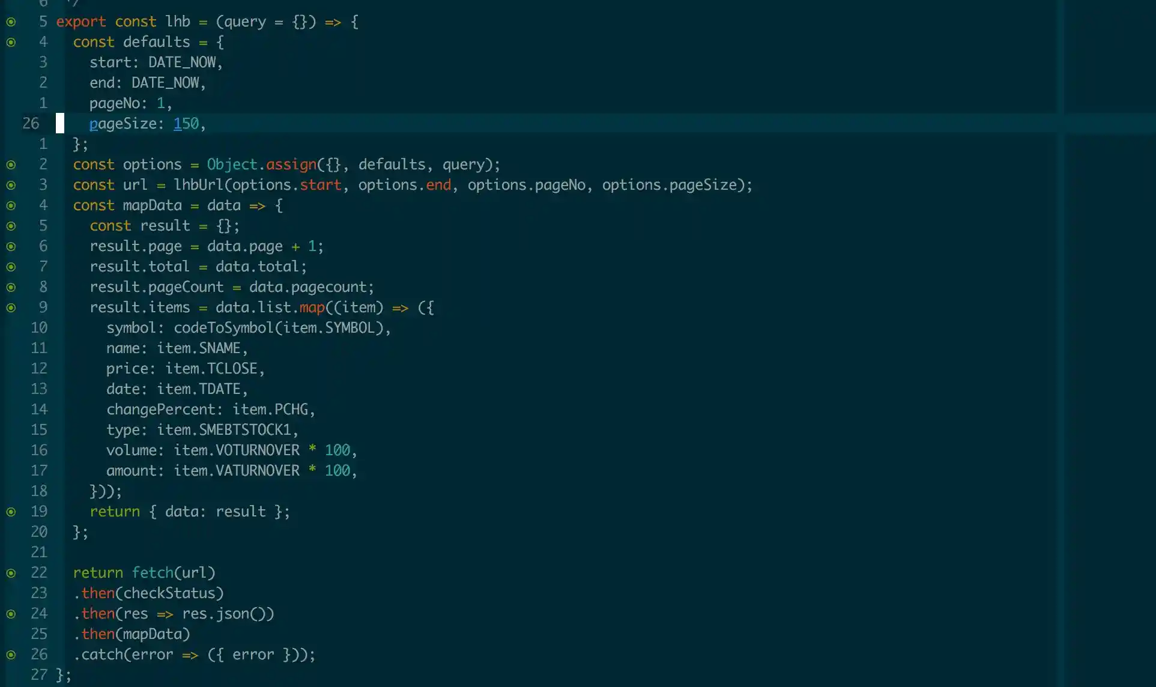The height and width of the screenshot is (687, 1156).
Task: Click the gutter marker on the 'result.pageCount' line
Action: click(11, 288)
